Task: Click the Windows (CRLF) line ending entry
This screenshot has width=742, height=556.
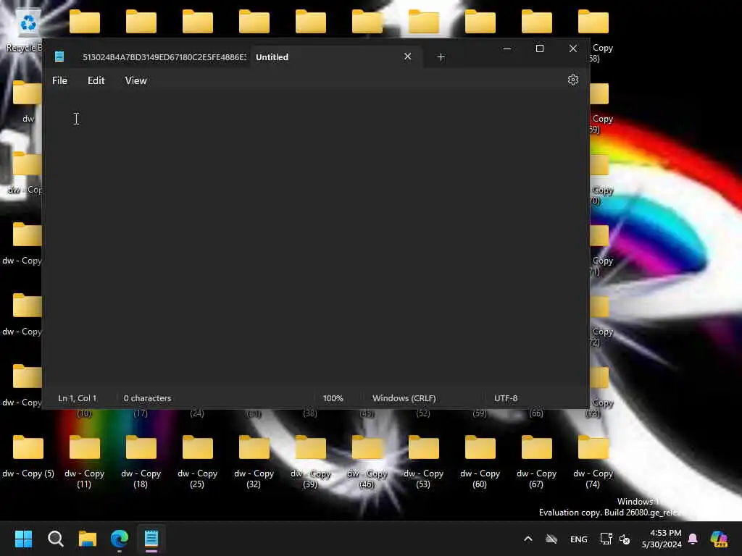Action: pyautogui.click(x=404, y=398)
